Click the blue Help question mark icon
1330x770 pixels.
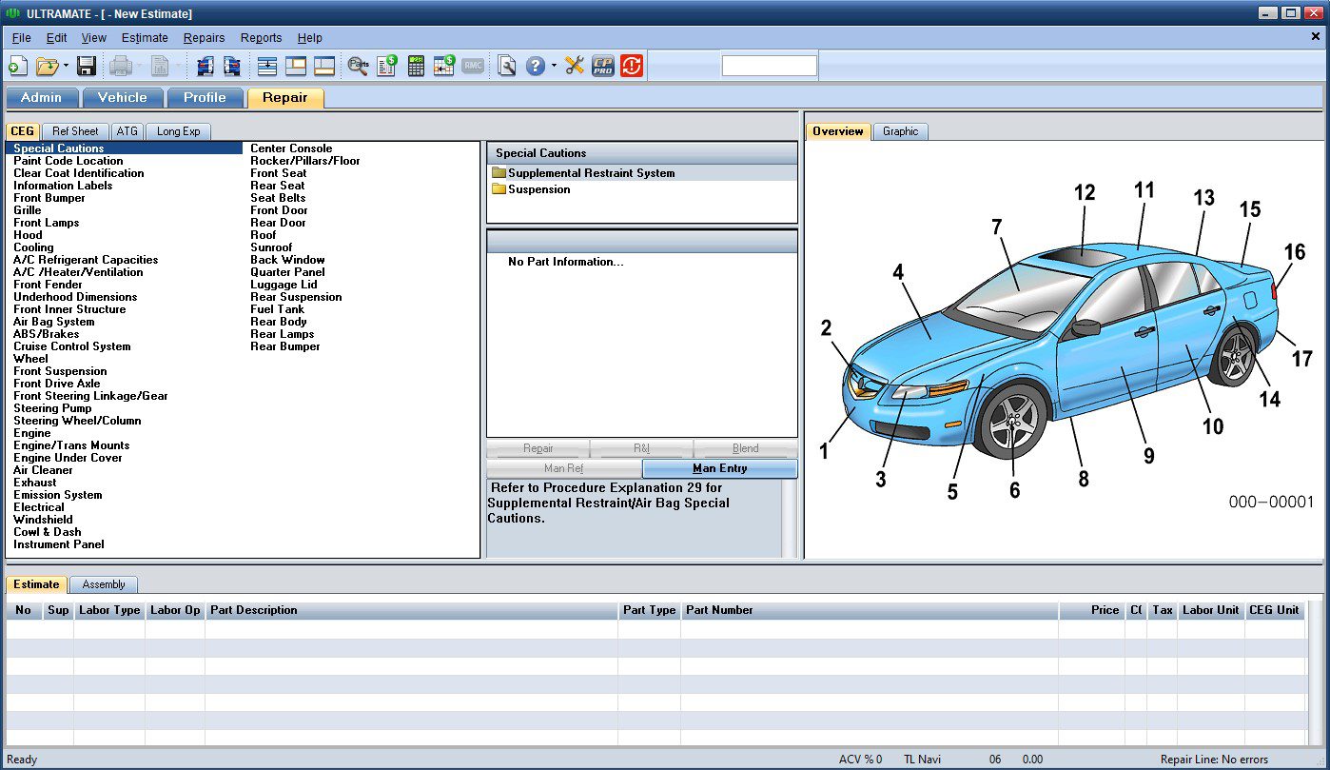536,66
